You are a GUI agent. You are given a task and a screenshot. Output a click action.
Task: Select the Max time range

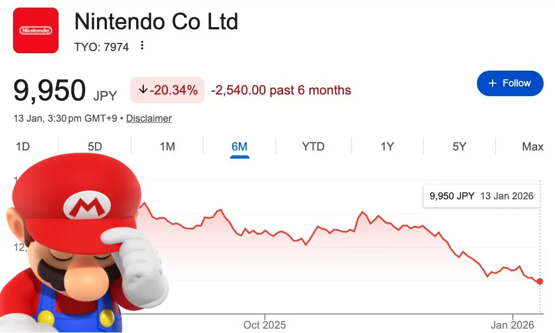[x=532, y=146]
